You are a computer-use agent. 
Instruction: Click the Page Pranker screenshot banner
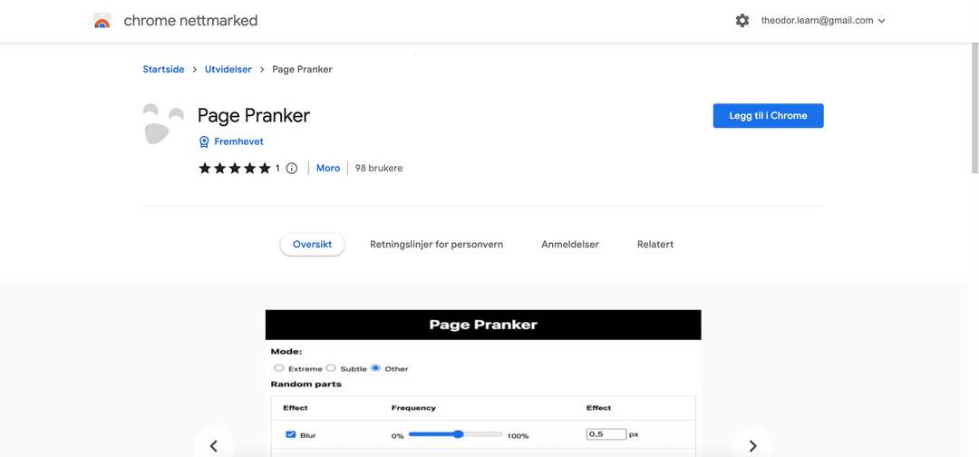click(483, 325)
